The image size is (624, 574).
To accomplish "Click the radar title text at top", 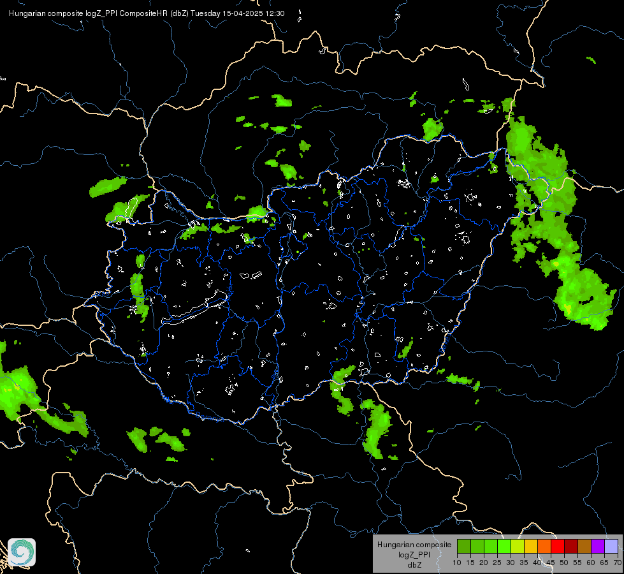I will [147, 13].
